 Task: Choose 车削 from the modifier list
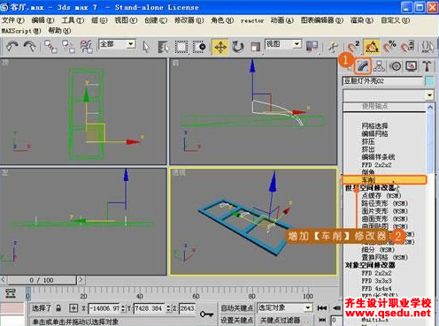click(x=384, y=179)
